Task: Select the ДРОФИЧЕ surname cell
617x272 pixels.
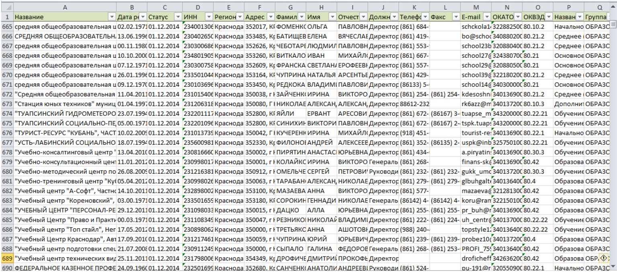Action: click(290, 258)
